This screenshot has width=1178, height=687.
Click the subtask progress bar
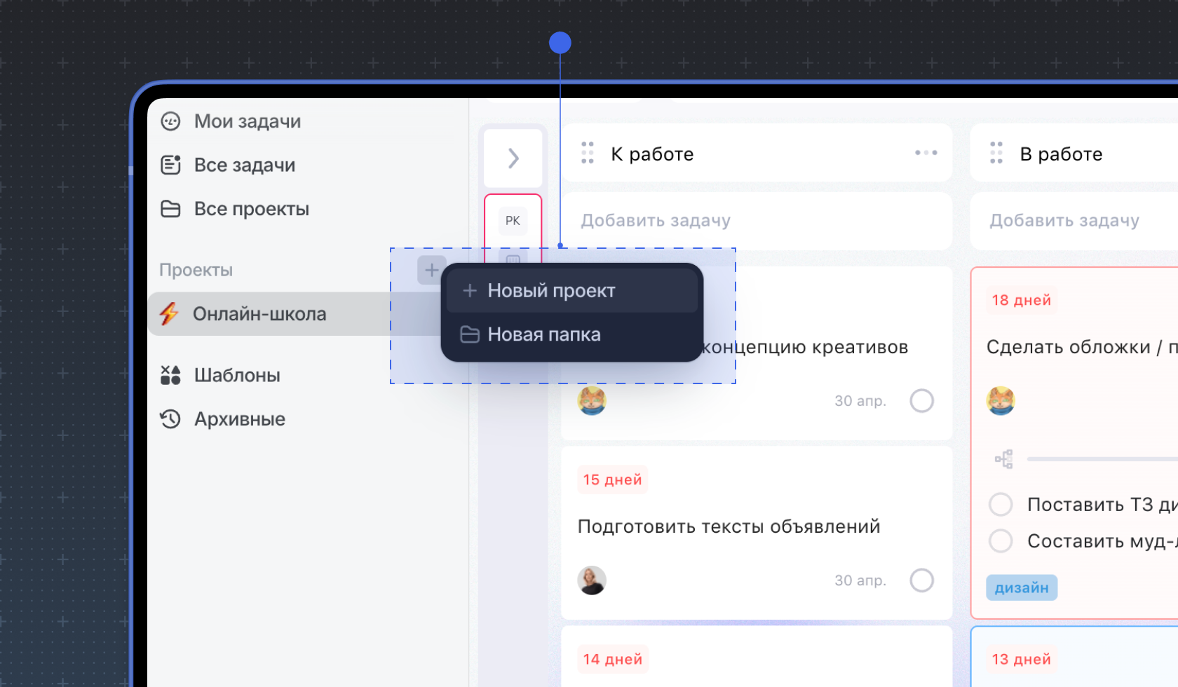(1101, 459)
